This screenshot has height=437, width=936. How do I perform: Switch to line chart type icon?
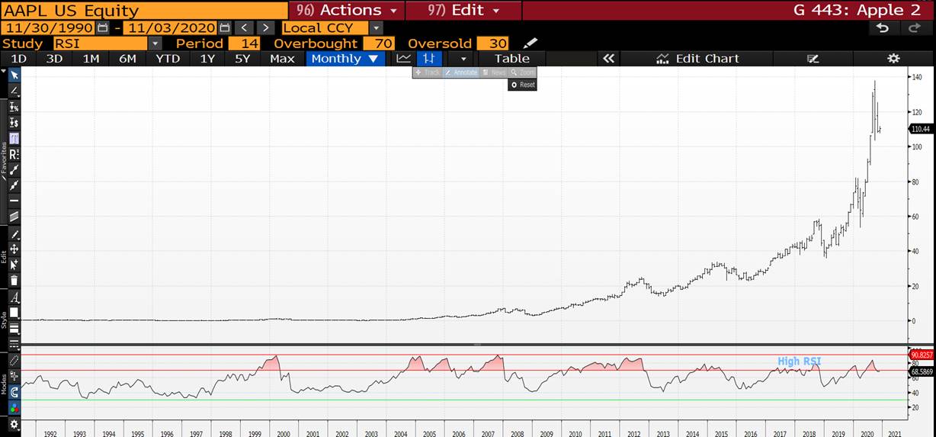403,58
